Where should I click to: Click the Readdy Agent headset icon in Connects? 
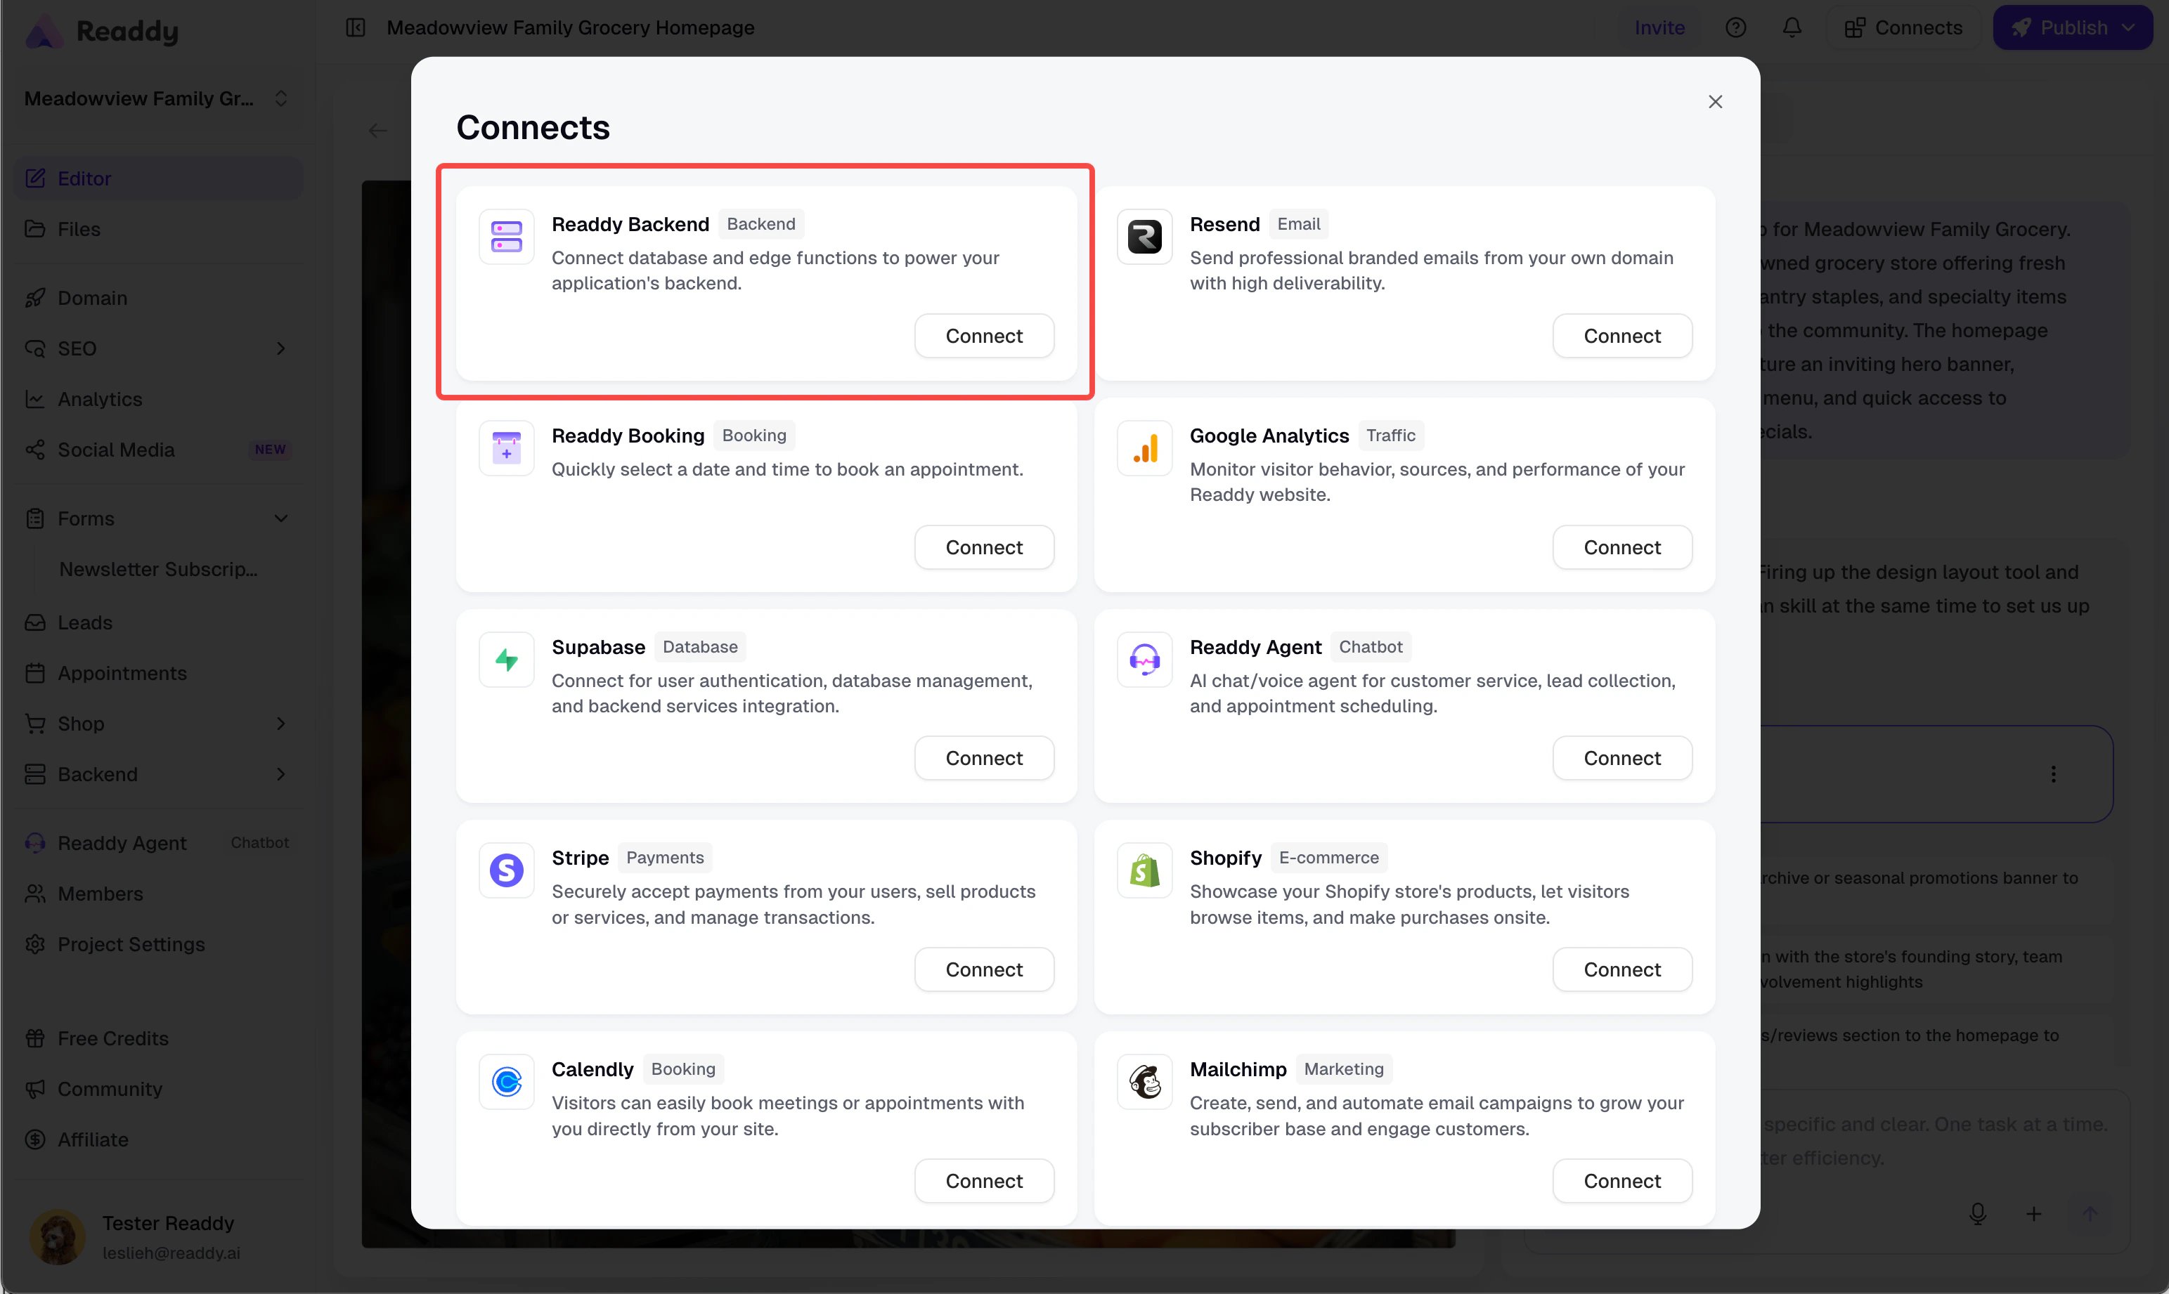pos(1144,659)
